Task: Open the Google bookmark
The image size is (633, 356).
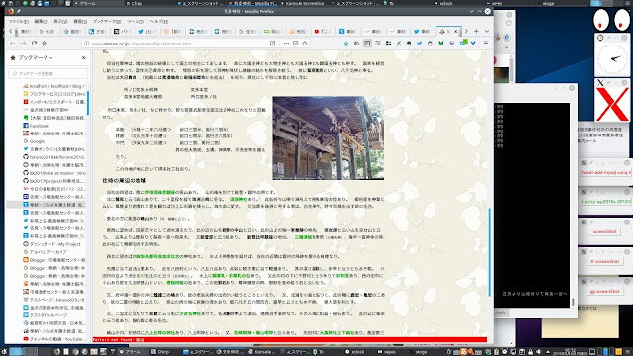Action: (x=34, y=141)
